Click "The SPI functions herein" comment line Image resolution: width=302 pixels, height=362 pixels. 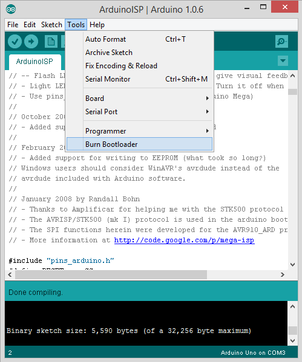pos(148,230)
